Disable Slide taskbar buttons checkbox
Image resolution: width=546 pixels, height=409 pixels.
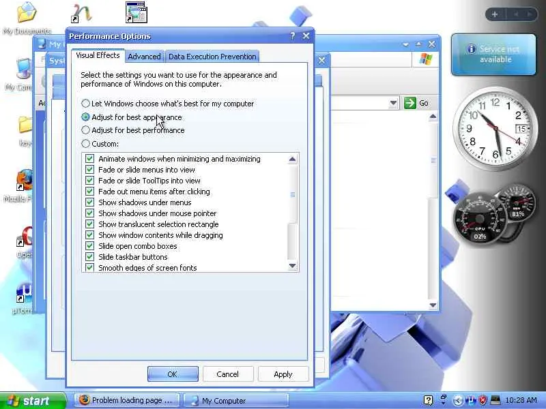(x=90, y=257)
